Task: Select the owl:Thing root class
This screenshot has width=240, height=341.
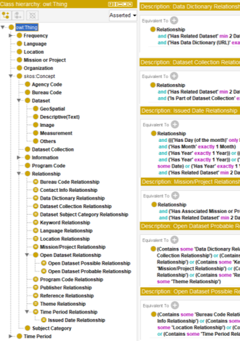Action: pos(27,27)
